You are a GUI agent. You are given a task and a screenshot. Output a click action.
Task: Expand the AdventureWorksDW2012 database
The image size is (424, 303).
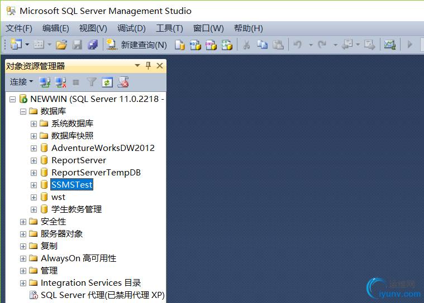(34, 149)
